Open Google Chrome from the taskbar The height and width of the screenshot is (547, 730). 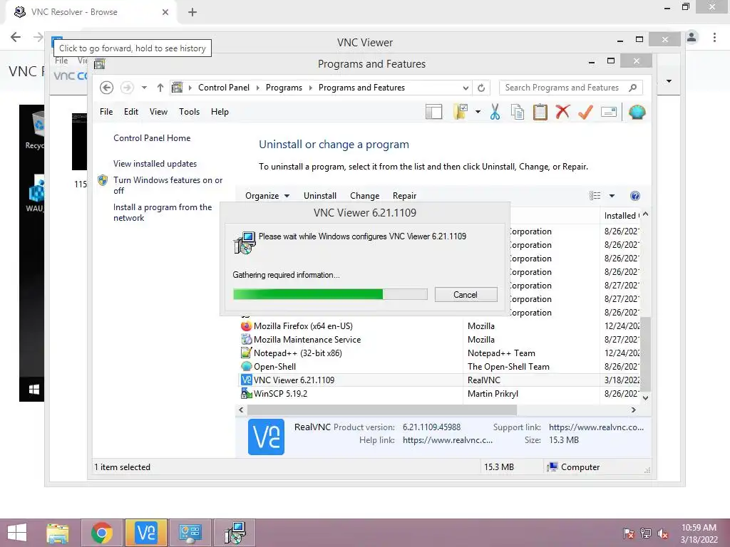pyautogui.click(x=101, y=533)
